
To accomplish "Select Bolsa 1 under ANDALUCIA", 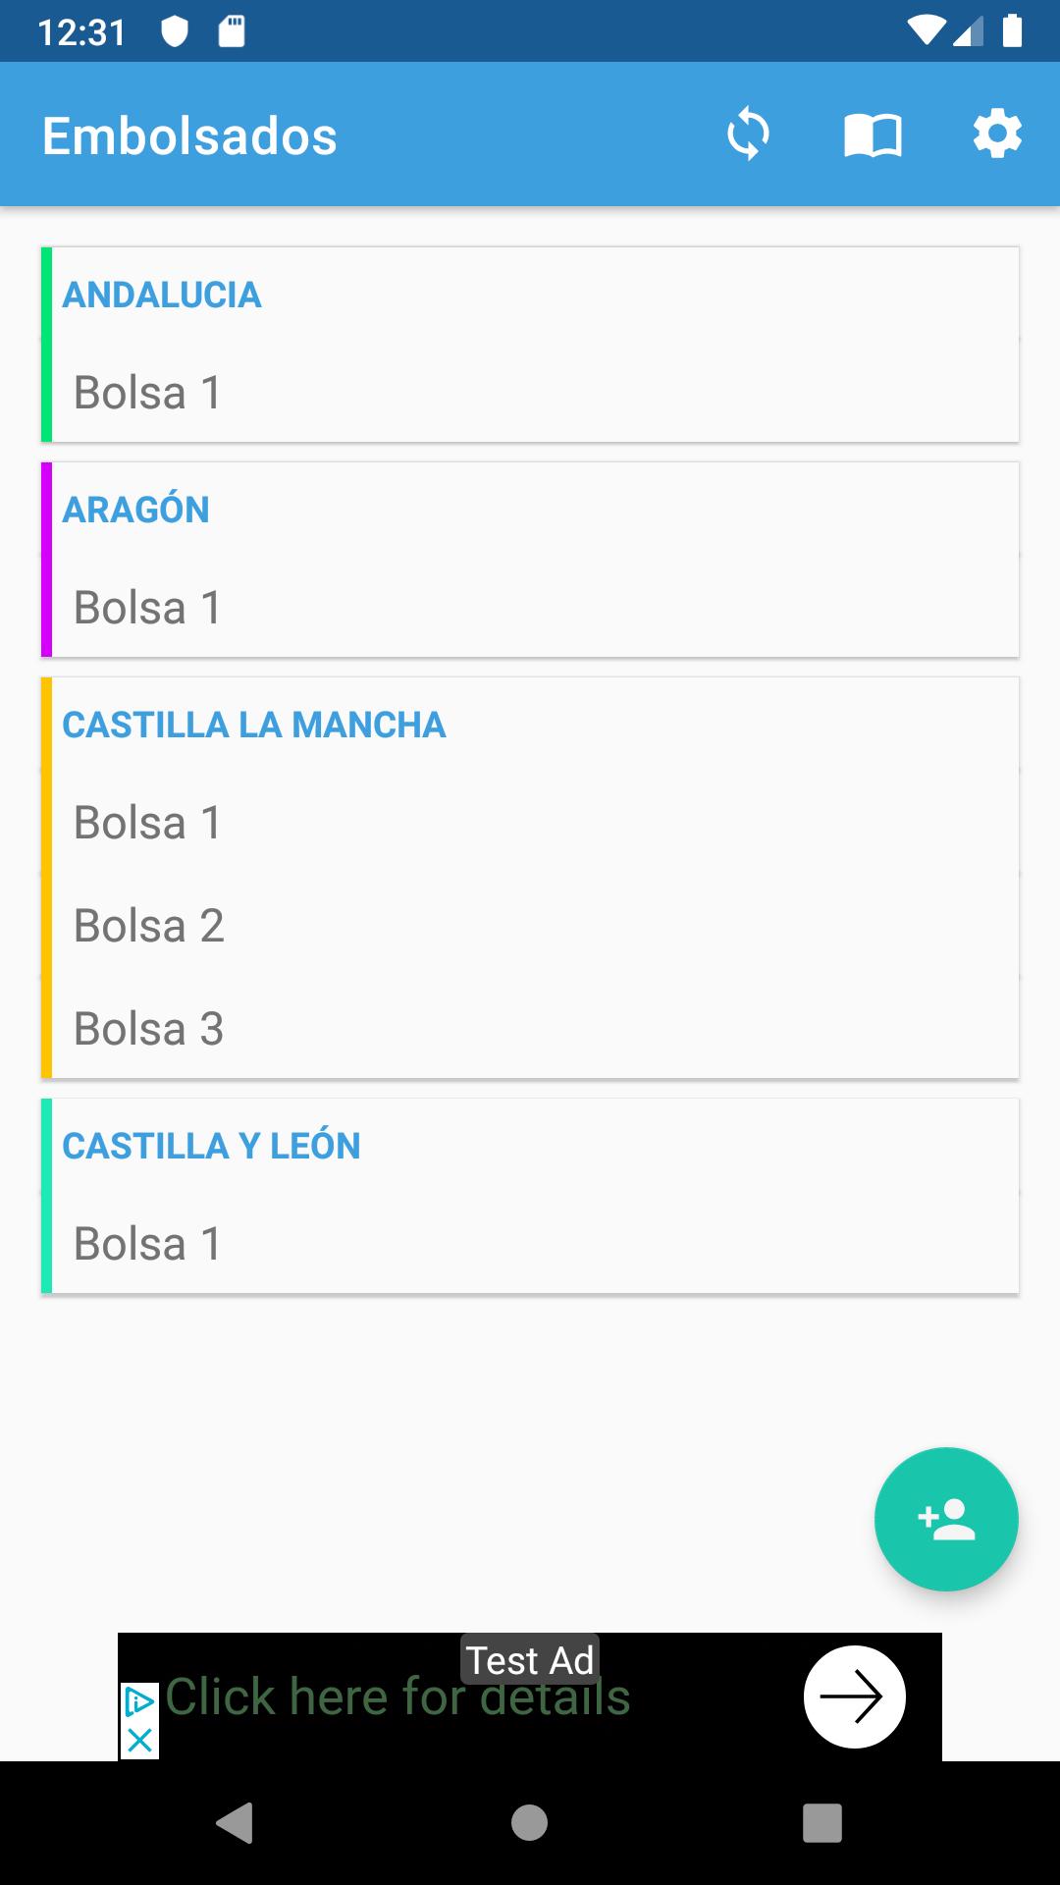I will 148,393.
